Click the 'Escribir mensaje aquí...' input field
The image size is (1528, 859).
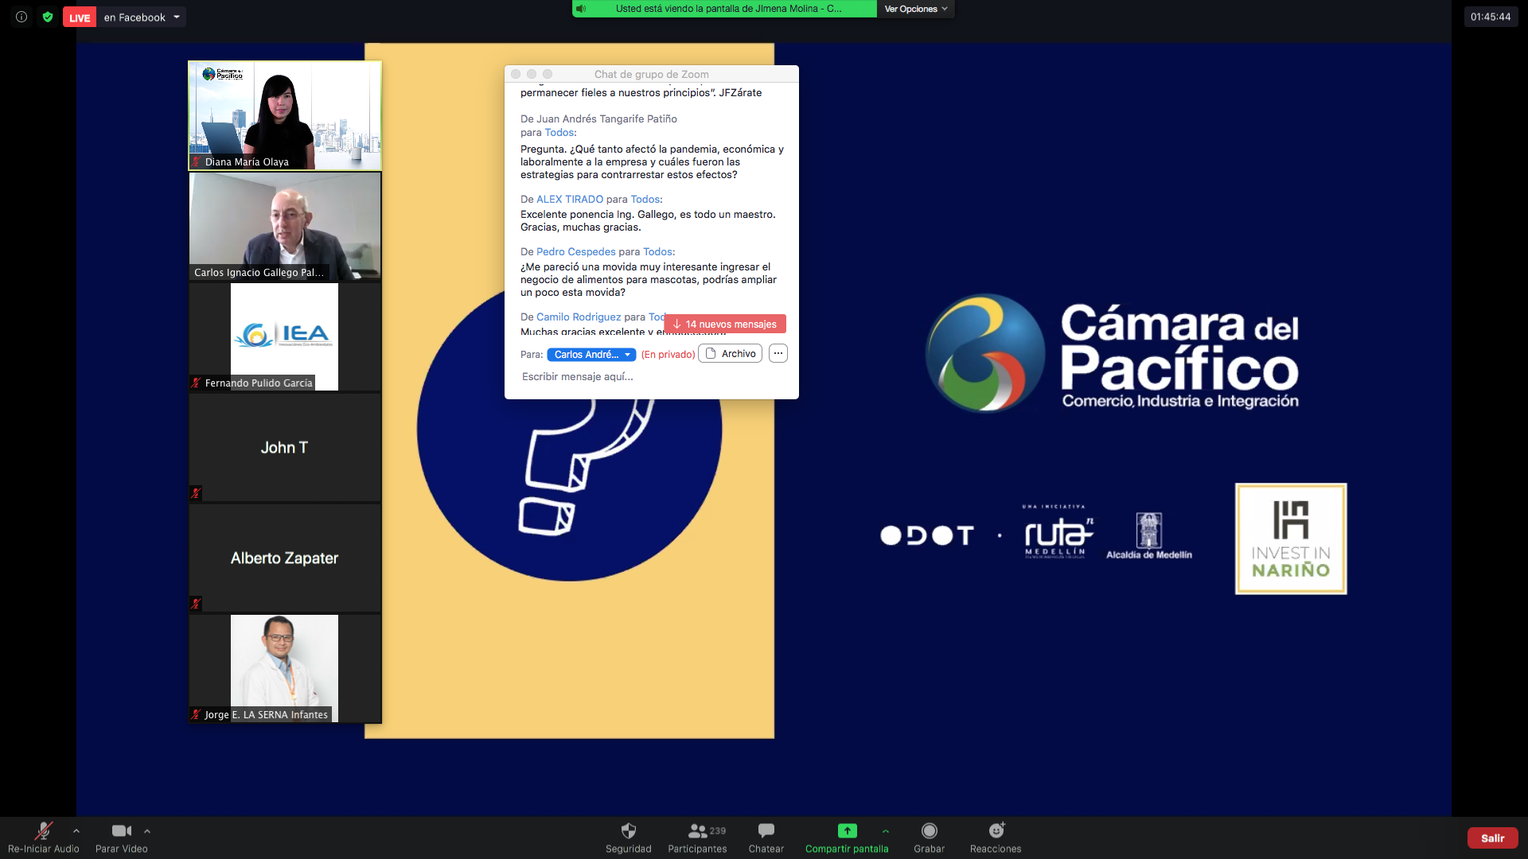pyautogui.click(x=651, y=377)
